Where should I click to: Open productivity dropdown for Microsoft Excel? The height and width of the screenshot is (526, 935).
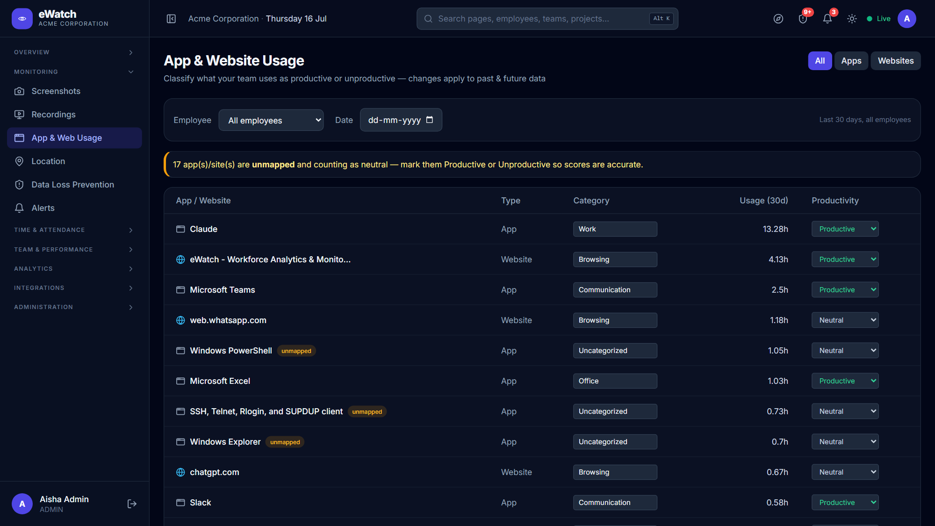[845, 381]
